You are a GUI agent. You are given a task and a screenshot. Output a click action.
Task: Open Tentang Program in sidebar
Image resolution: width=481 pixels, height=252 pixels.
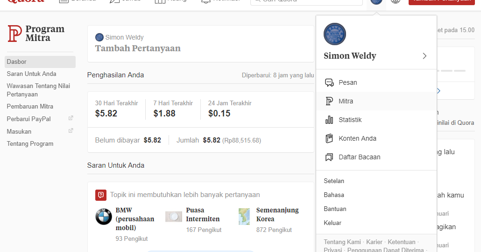point(30,144)
